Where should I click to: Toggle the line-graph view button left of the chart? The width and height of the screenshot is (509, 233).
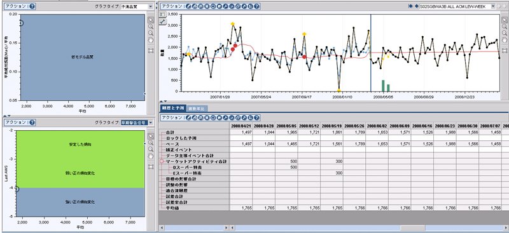162,22
